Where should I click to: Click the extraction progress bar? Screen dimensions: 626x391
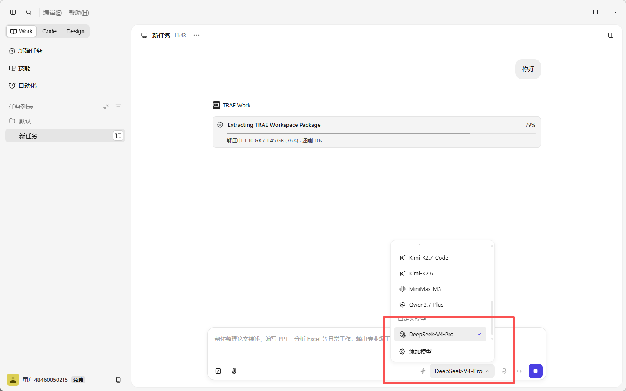point(381,133)
